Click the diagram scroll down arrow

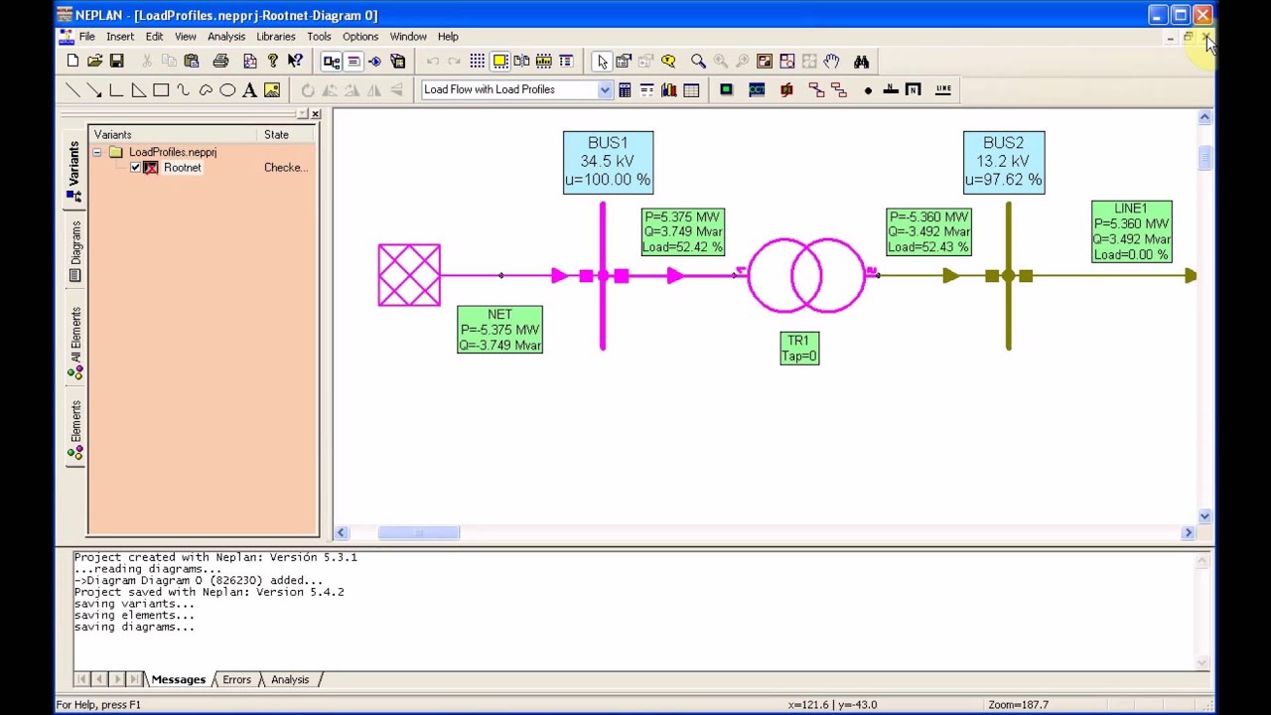tap(1204, 516)
